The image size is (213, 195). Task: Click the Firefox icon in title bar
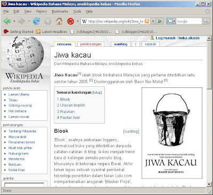point(4,4)
